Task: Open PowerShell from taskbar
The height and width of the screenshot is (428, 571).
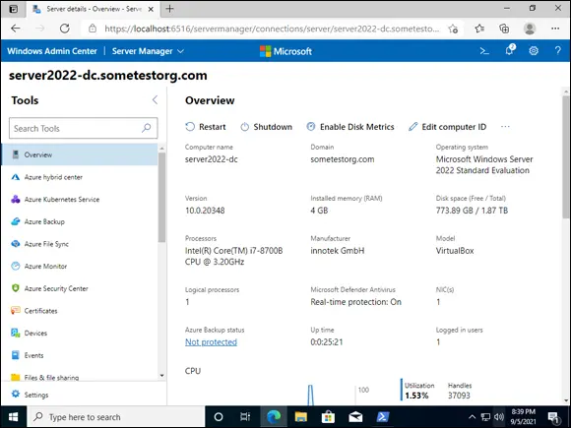Action: pos(383,417)
